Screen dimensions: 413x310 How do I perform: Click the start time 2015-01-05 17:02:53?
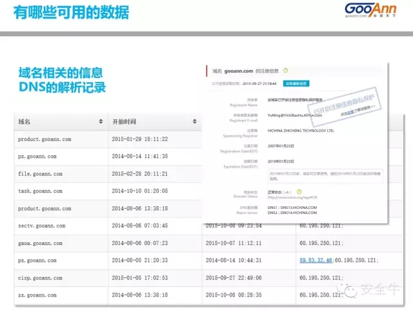pos(140,278)
